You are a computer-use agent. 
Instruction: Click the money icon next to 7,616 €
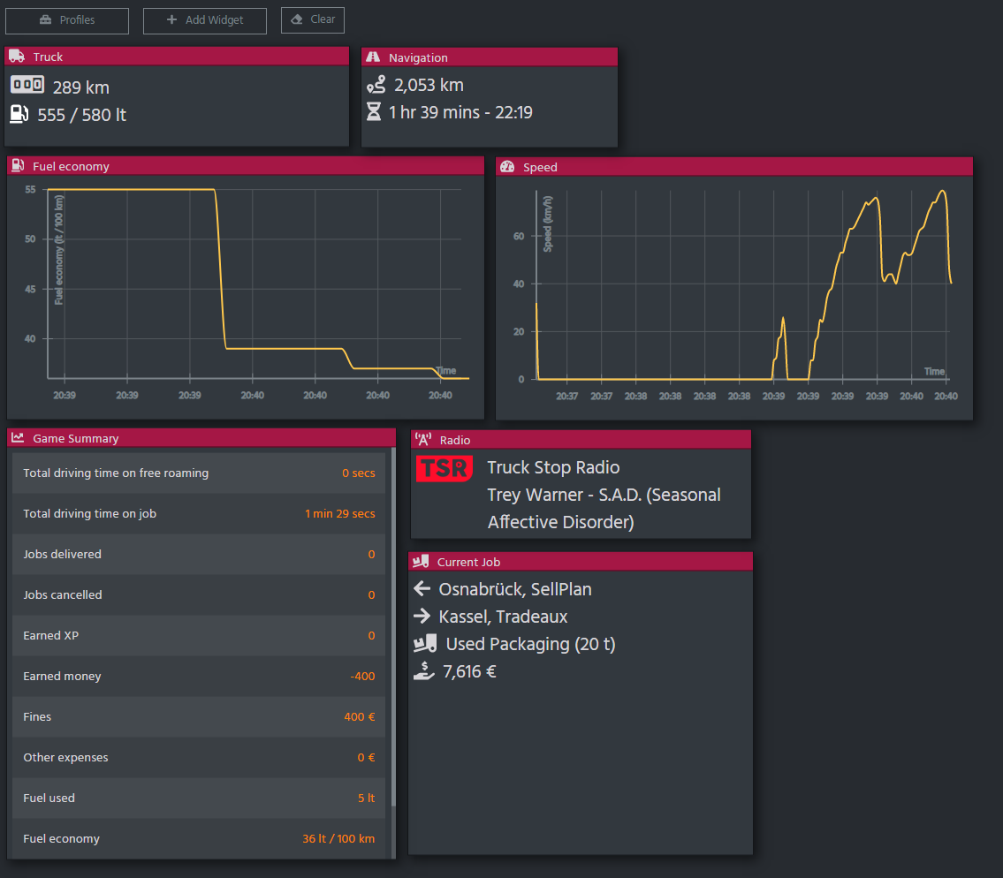point(423,670)
